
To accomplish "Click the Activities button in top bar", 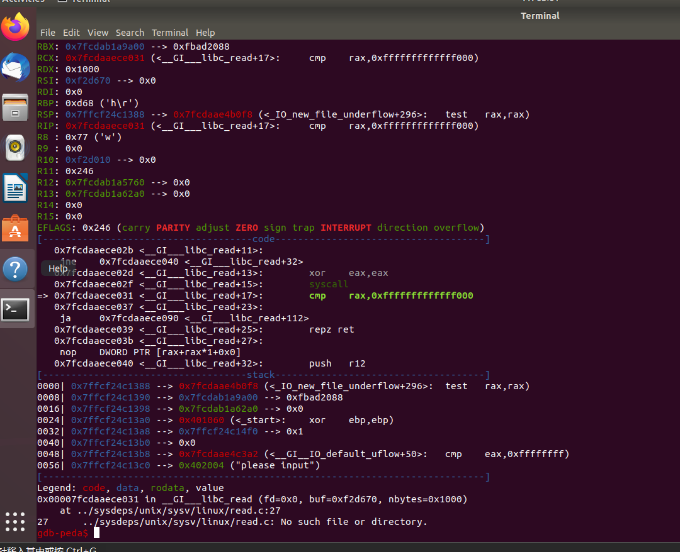I will point(23,1).
